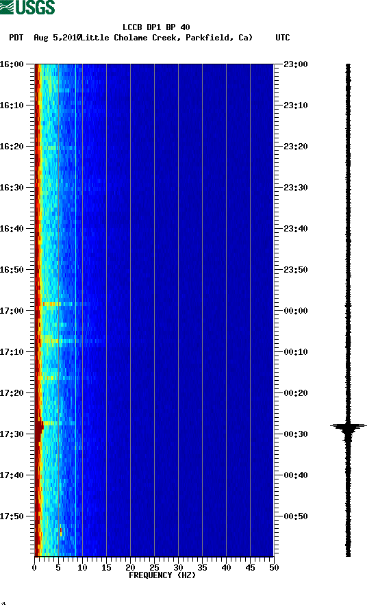Viewport: 378px width, 611px height.
Task: Select the title text "LCCB DP1 BP 40"
Action: (x=156, y=27)
